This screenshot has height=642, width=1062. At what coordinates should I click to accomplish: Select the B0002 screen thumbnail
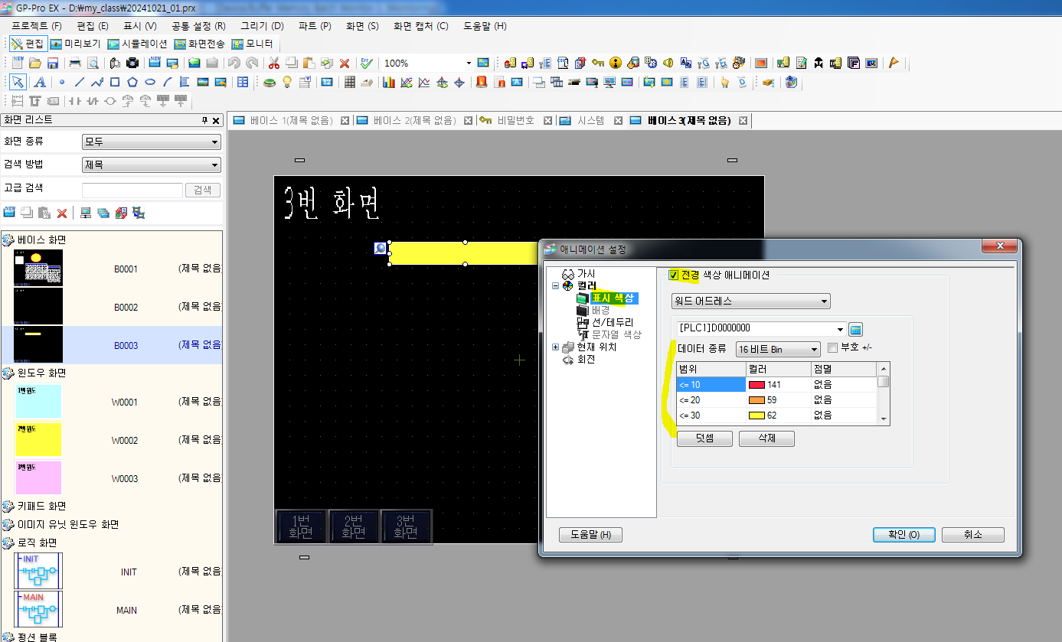(x=38, y=307)
